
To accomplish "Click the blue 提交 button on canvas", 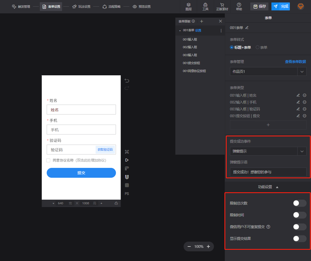I will pyautogui.click(x=81, y=173).
